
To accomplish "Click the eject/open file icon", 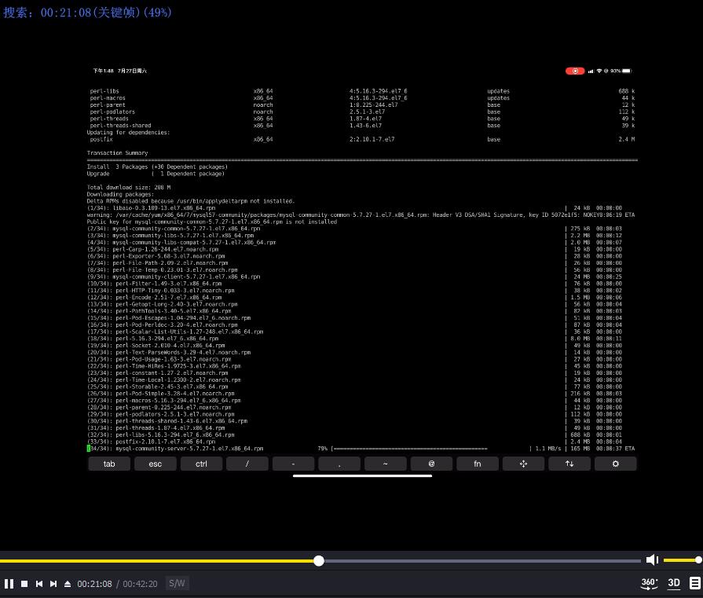I will click(x=68, y=584).
